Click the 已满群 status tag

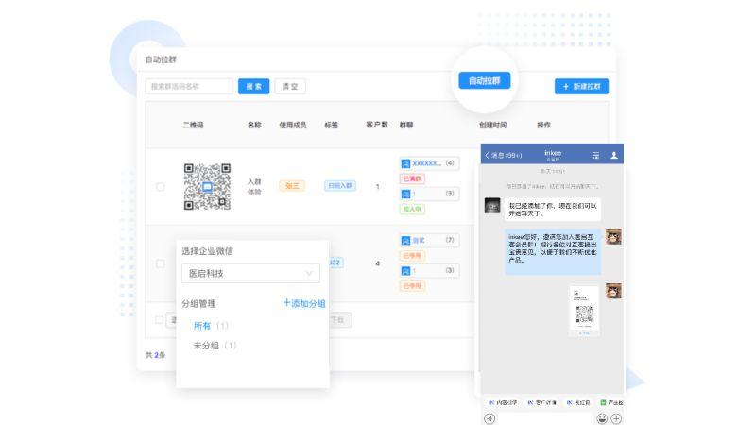click(x=412, y=178)
